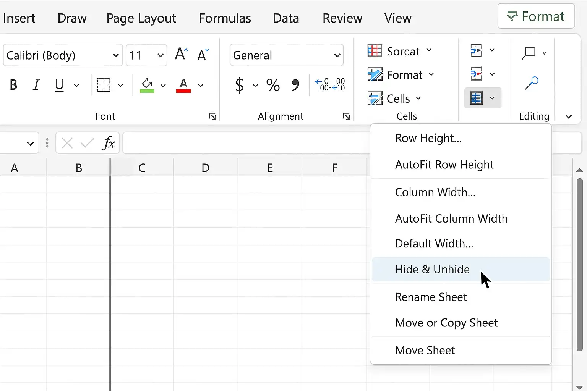The image size is (587, 391).
Task: Apply percent style with % icon
Action: 273,85
